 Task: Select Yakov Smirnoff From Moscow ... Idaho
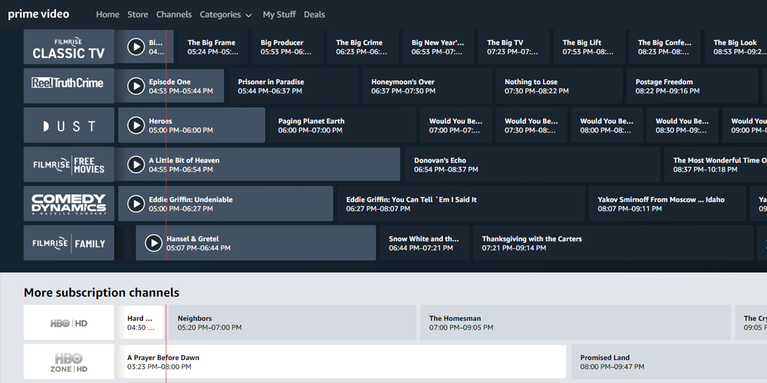[667, 204]
